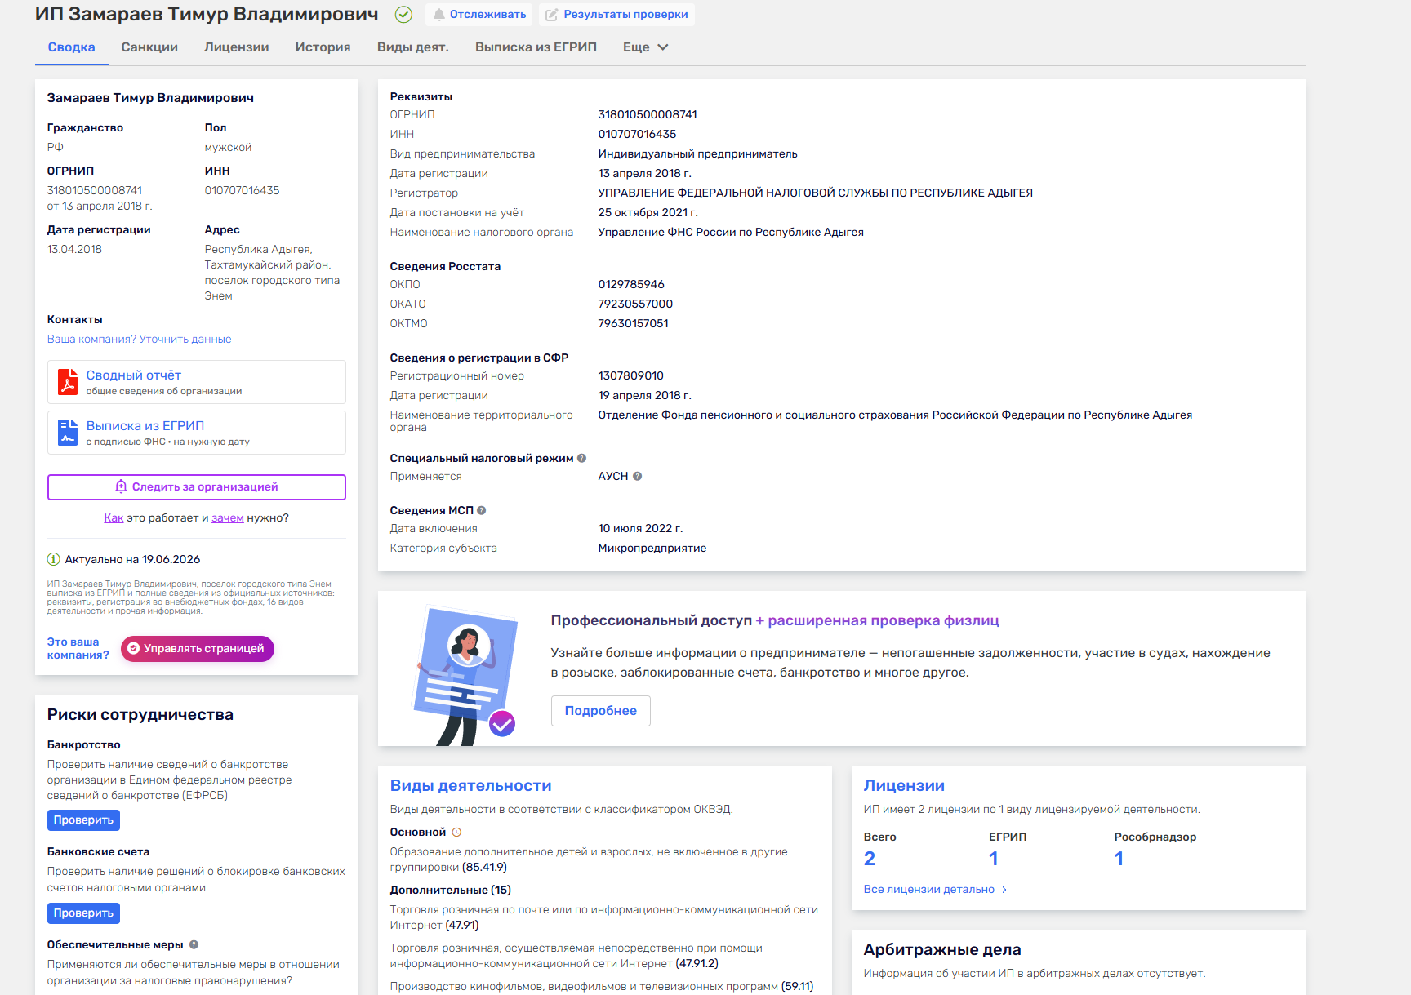Open the Выписка из ЕГРИП tab
The image size is (1411, 995).
click(x=536, y=47)
